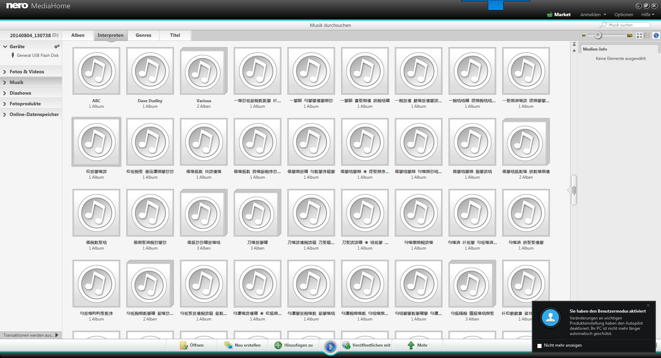This screenshot has height=358, width=661.
Task: Click the gear icon beside Geräte
Action: click(x=57, y=46)
